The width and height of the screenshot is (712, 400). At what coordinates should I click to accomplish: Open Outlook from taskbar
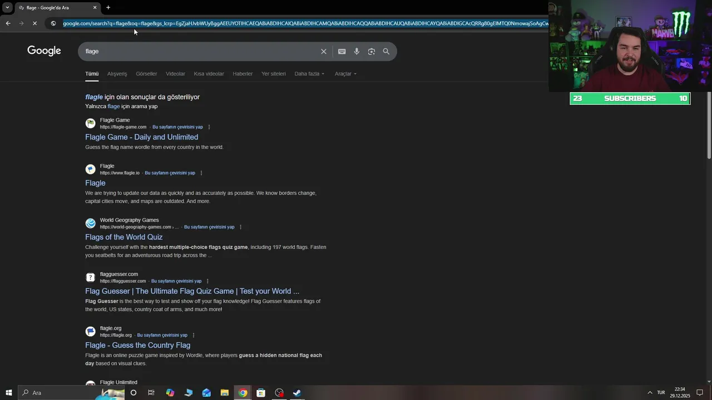(206, 393)
